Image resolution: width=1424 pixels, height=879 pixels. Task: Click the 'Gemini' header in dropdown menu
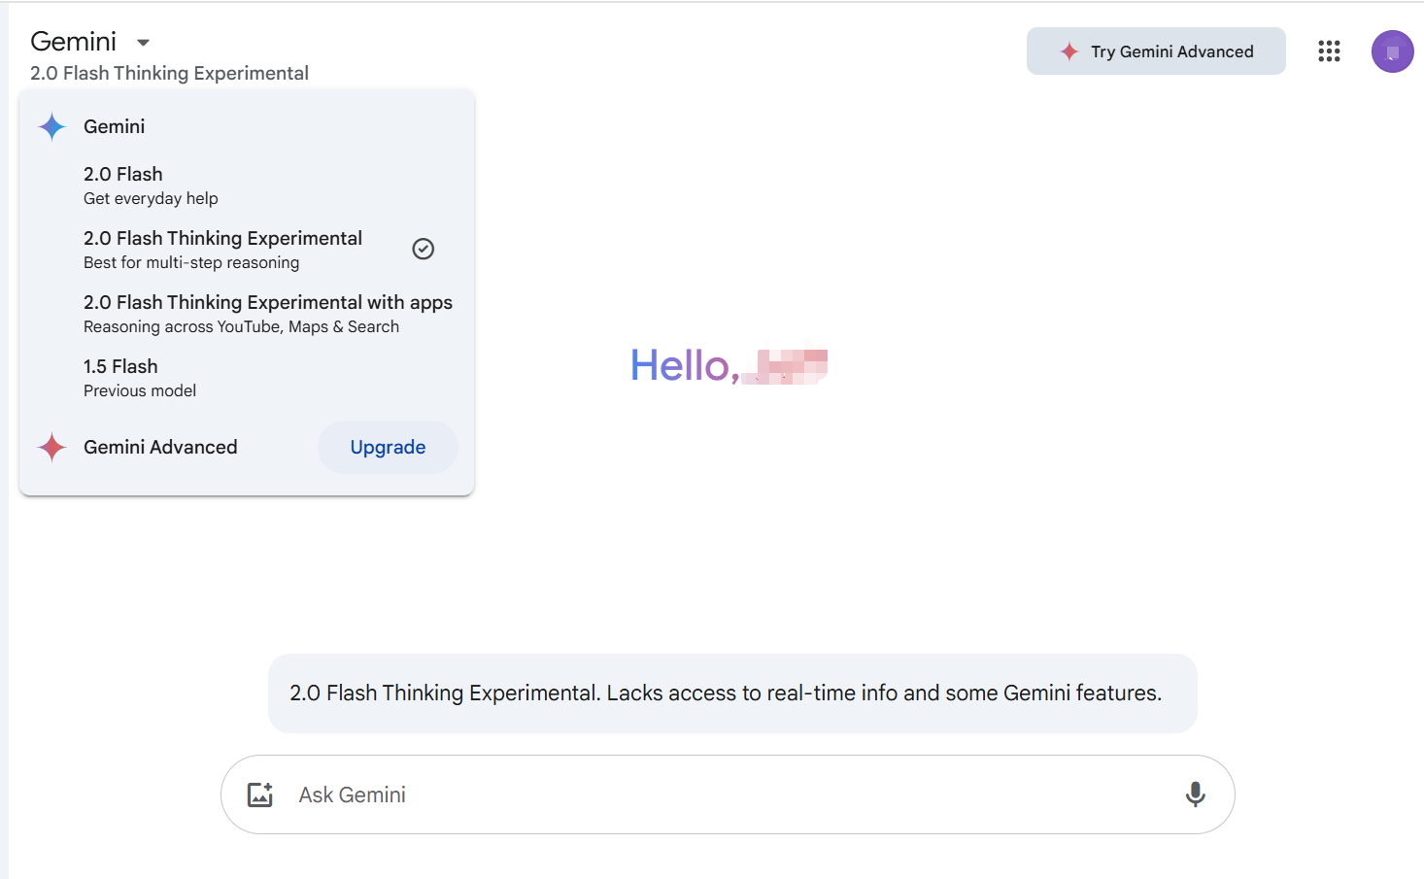coord(115,126)
